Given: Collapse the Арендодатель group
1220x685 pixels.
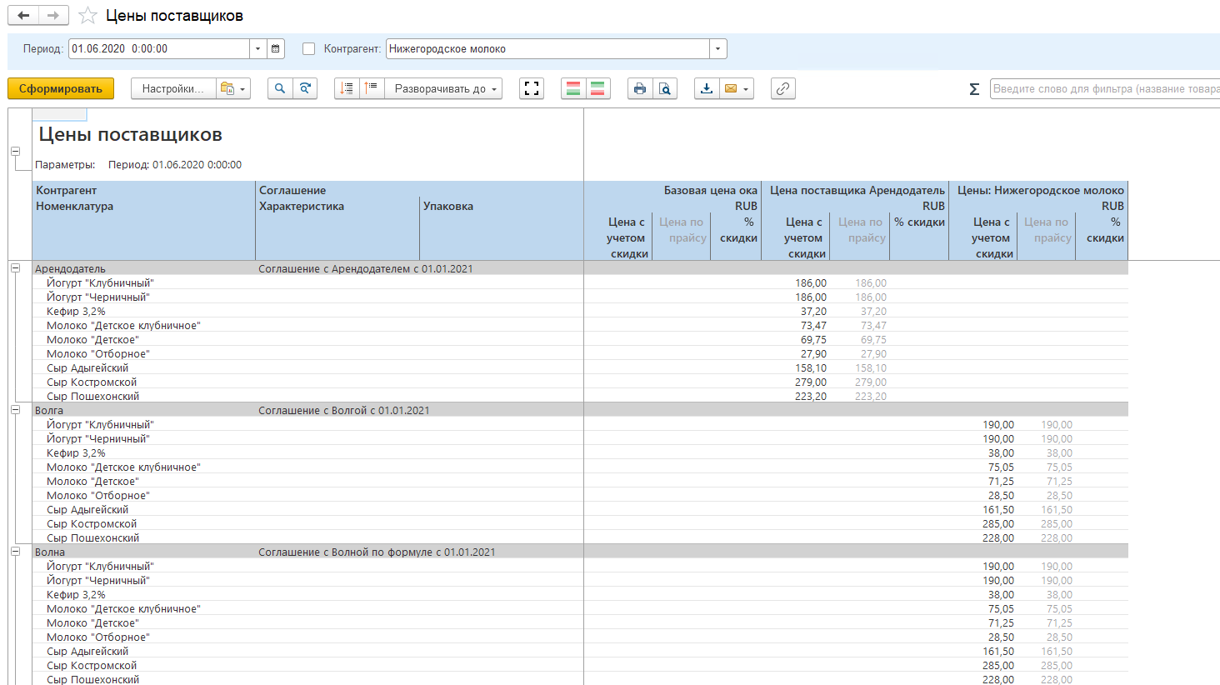Looking at the screenshot, I should pyautogui.click(x=15, y=268).
